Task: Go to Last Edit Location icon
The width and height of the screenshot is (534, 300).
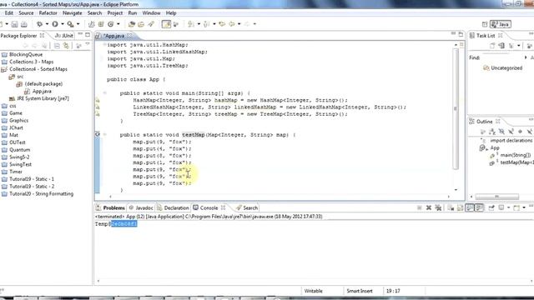Action: [222, 24]
